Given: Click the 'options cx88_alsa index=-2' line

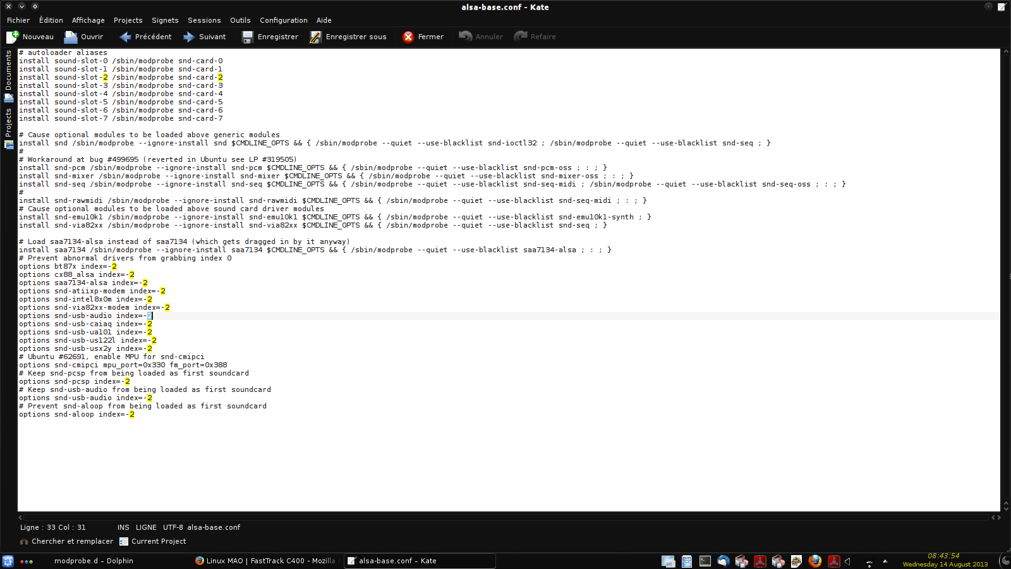Looking at the screenshot, I should click(76, 275).
